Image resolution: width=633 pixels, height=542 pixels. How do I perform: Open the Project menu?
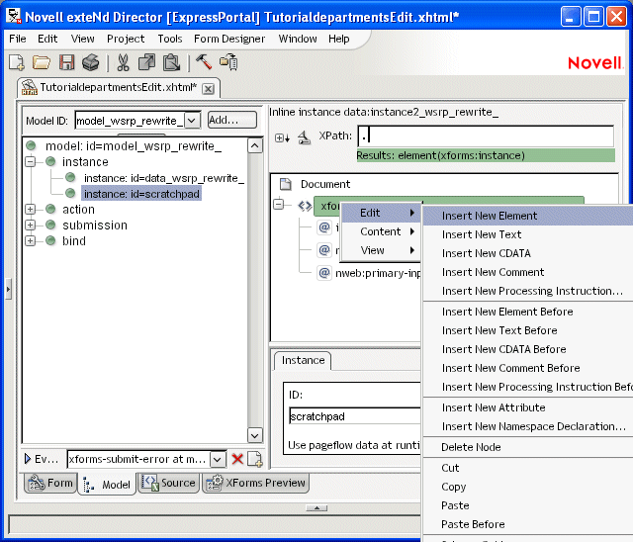pyautogui.click(x=126, y=39)
